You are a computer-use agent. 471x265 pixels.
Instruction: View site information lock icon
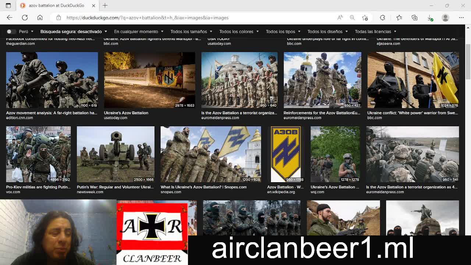tap(59, 18)
